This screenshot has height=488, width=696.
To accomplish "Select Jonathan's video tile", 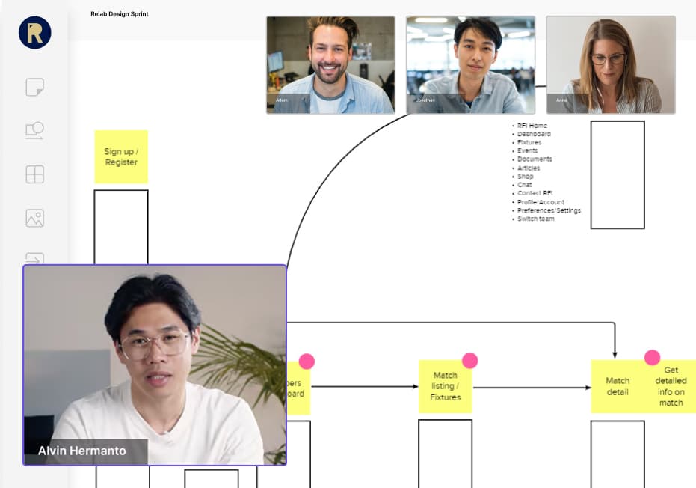I will click(470, 65).
